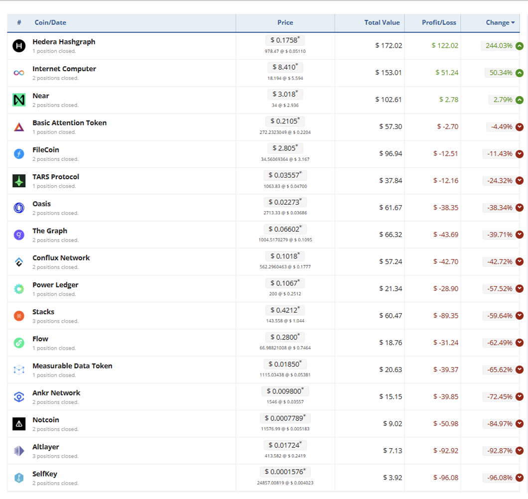Click the FileCoin logo icon

click(19, 154)
